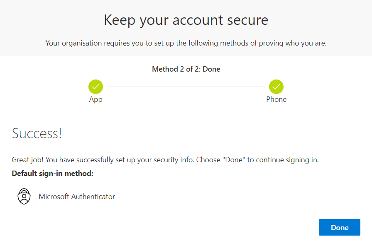
Task: Click the quoted "Done" word in message
Action: pyautogui.click(x=234, y=160)
